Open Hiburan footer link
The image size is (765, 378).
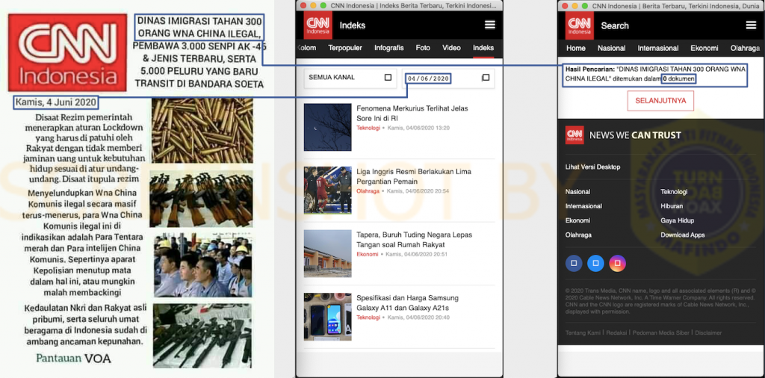tap(672, 206)
